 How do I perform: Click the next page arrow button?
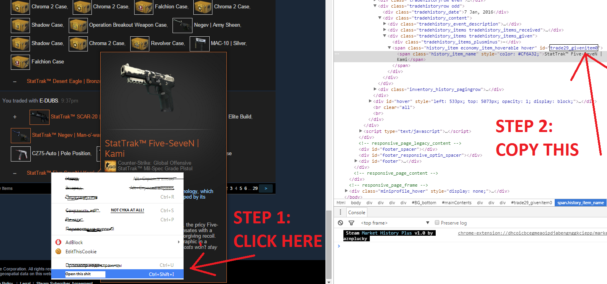(266, 188)
